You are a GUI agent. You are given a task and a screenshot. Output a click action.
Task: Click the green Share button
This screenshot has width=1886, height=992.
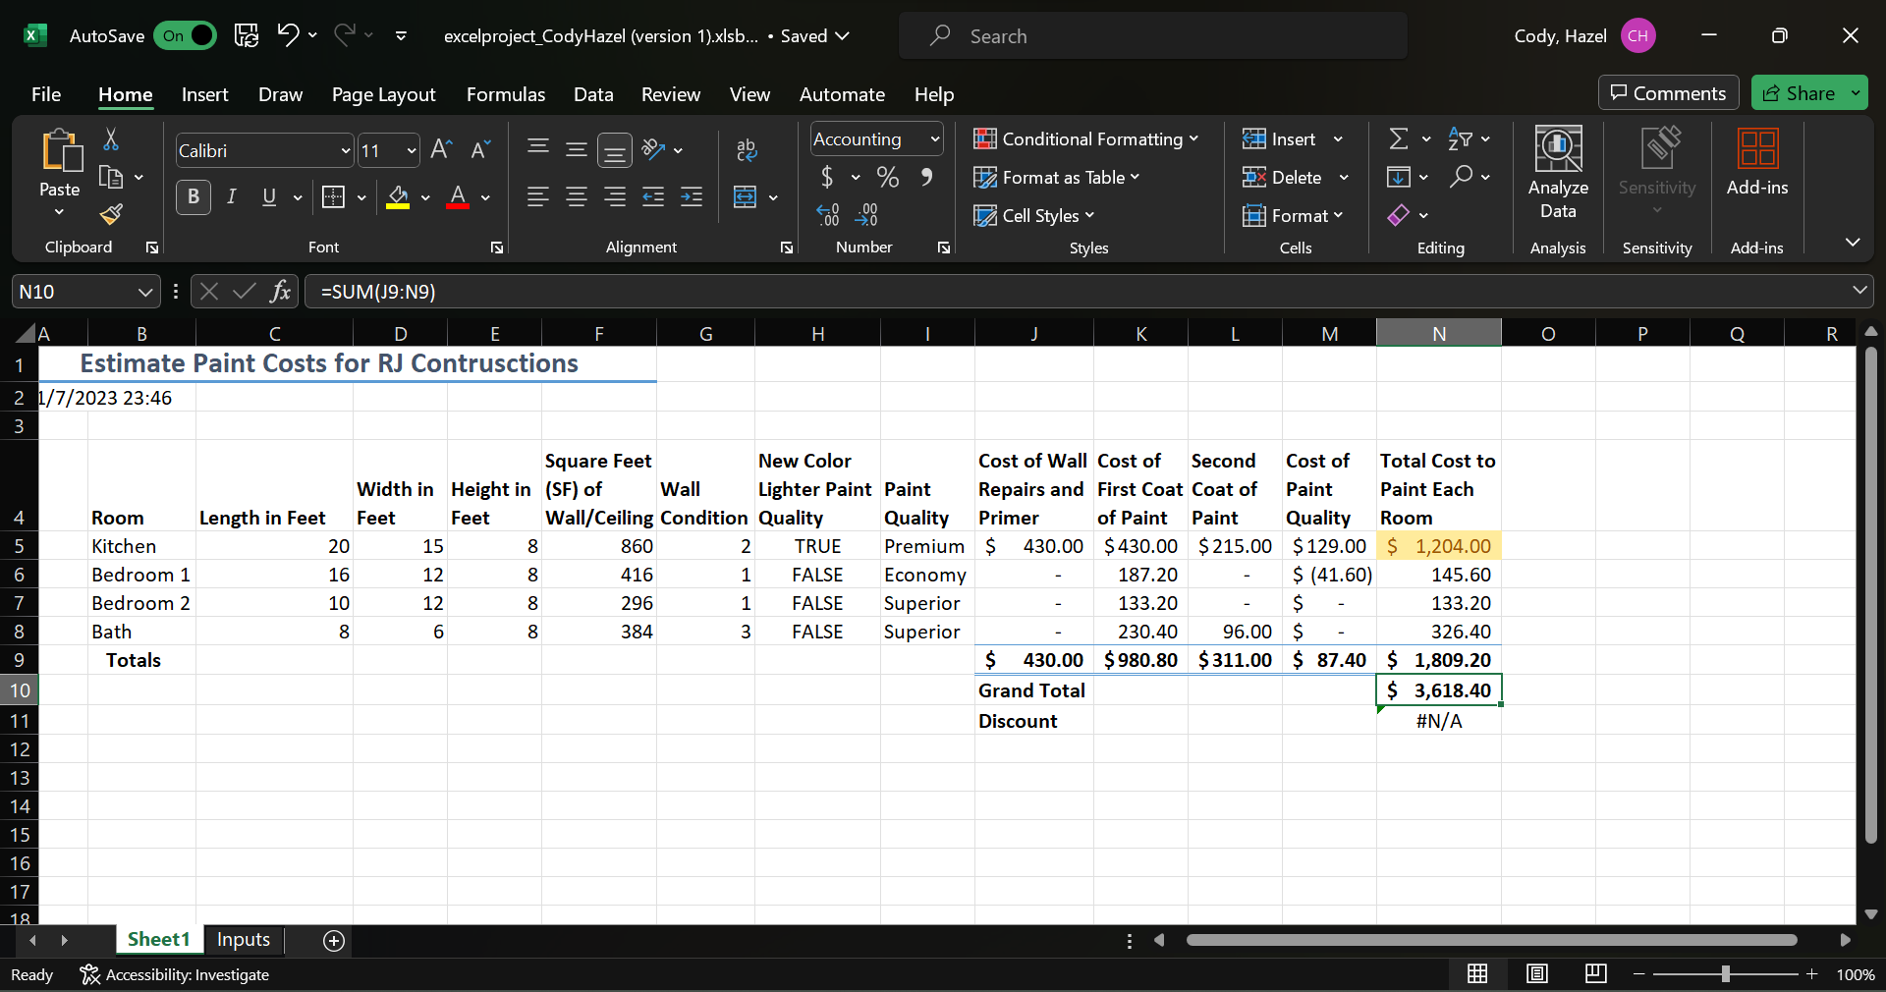[x=1800, y=93]
